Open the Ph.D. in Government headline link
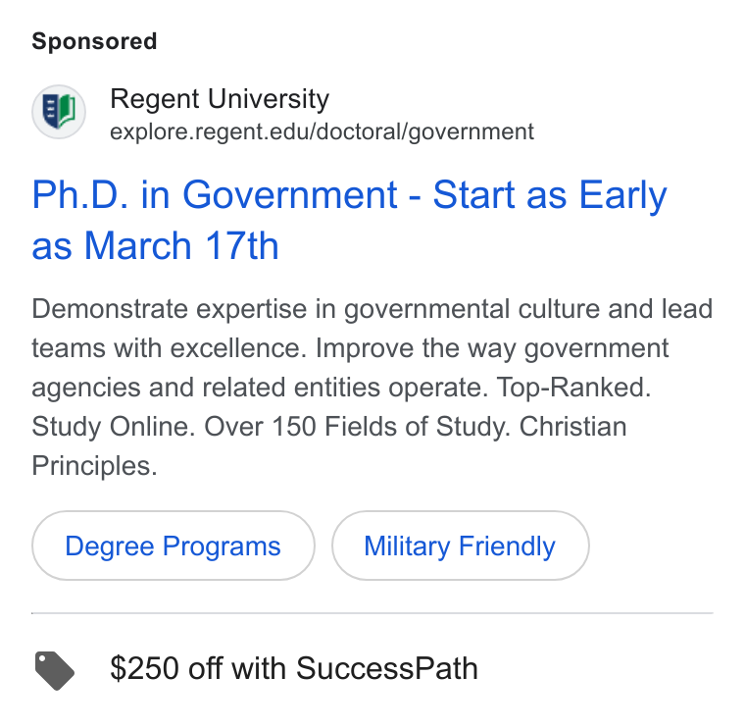This screenshot has height=728, width=745. (x=349, y=220)
